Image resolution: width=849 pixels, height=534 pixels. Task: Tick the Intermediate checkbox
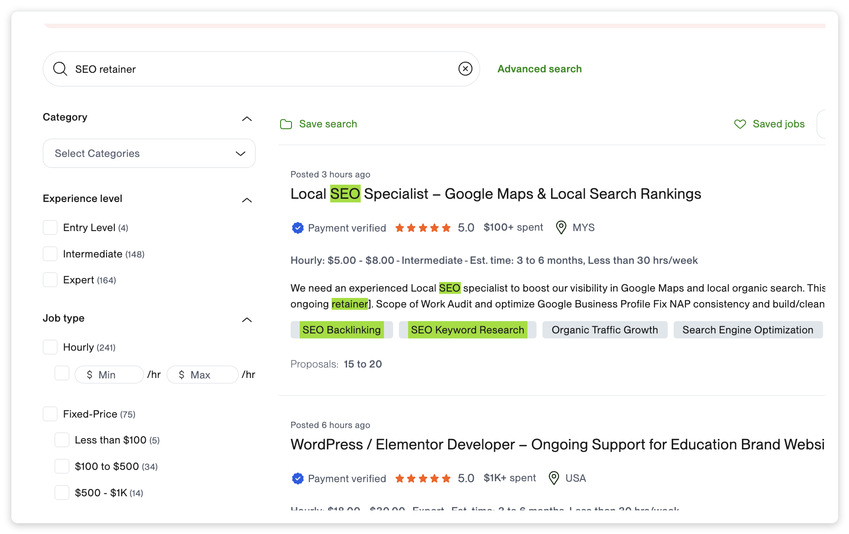click(x=50, y=254)
